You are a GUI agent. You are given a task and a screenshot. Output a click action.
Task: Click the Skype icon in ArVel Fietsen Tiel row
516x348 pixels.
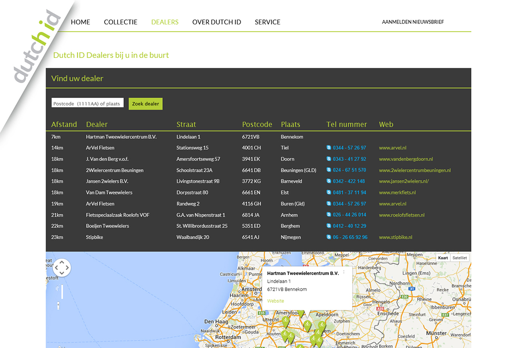pos(329,148)
